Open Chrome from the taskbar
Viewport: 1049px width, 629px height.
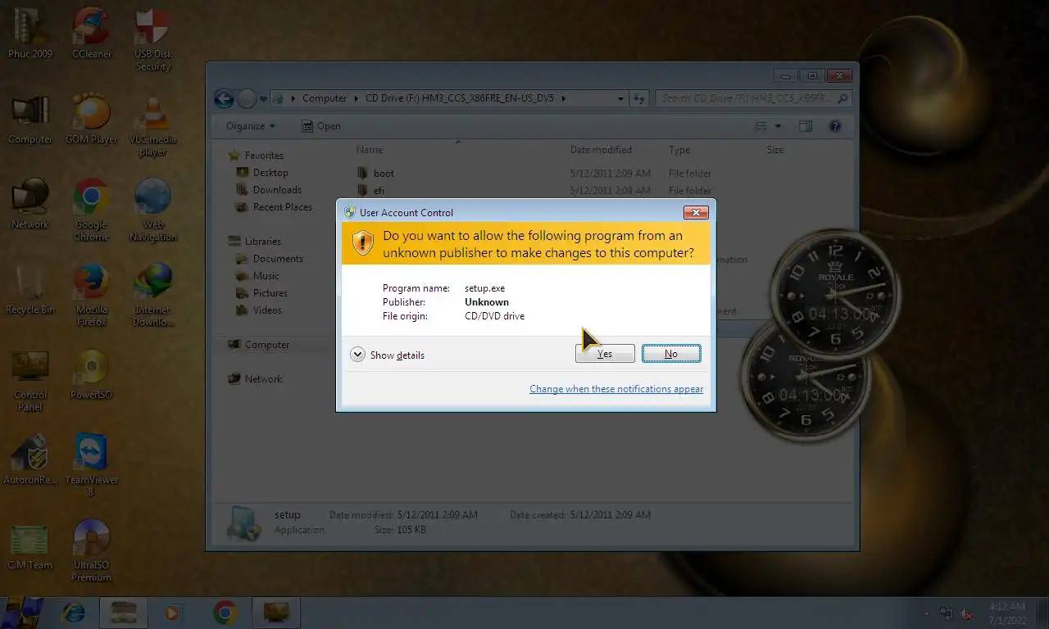coord(225,613)
